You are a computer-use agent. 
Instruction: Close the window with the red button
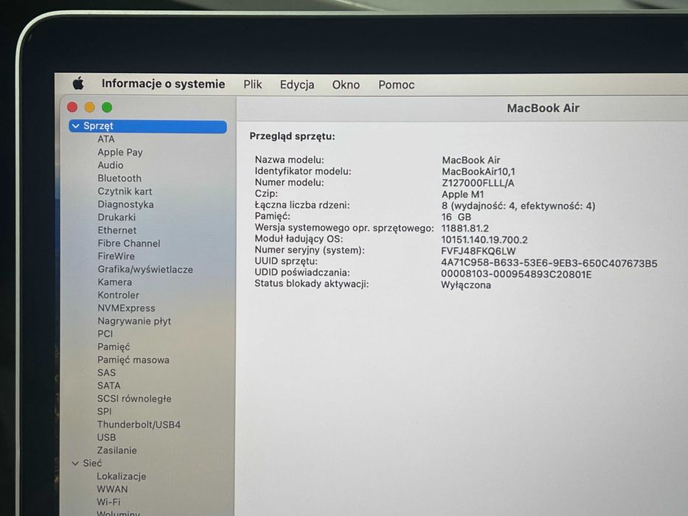(x=72, y=107)
